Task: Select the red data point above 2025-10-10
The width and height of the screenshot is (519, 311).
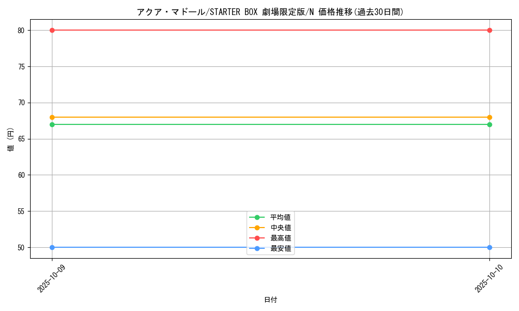Action: coord(489,30)
